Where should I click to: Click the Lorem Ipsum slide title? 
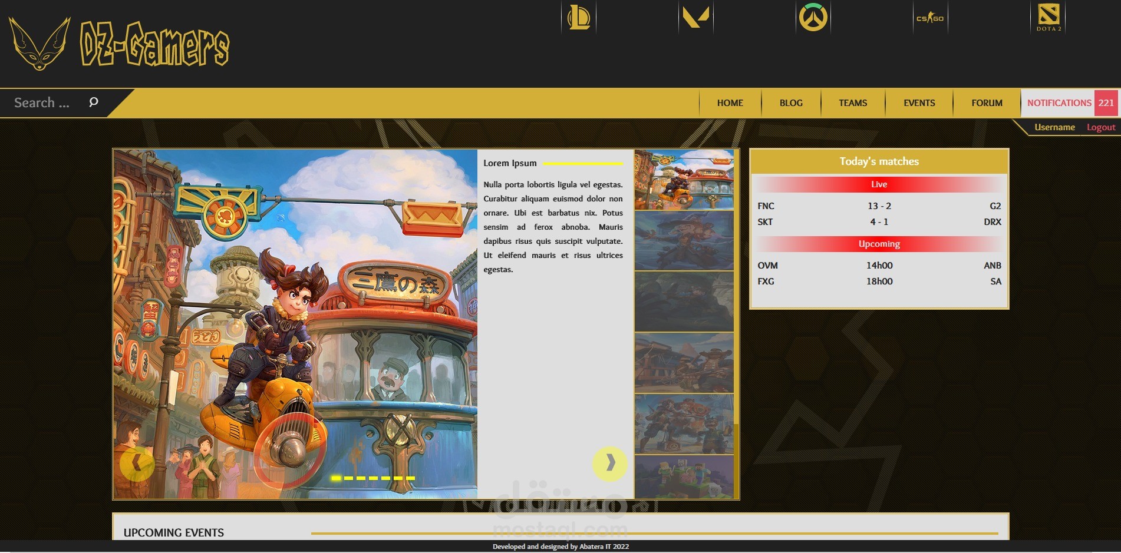pos(510,163)
